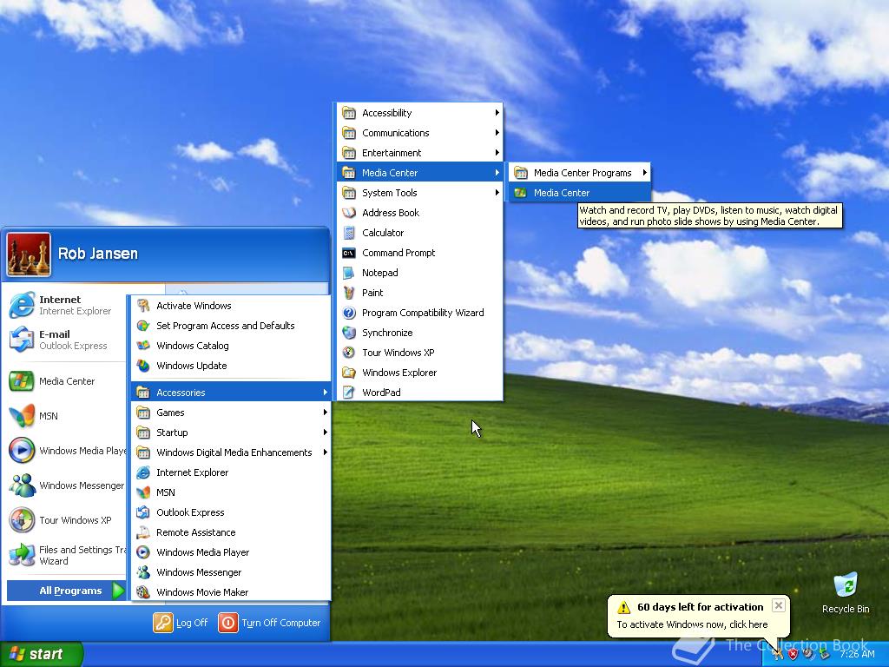
Task: Expand the Communications submenu
Action: [419, 133]
